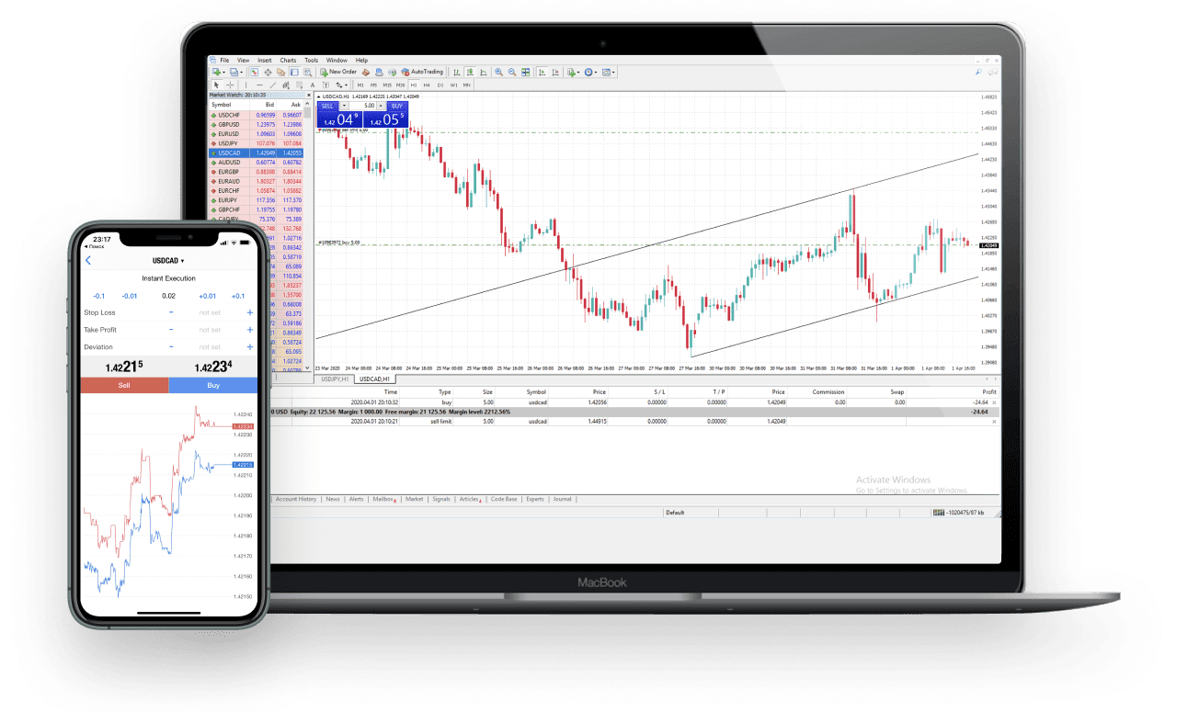Open the new chart dropdown icon
Viewport: 1188px width, 712px height.
coord(217,72)
